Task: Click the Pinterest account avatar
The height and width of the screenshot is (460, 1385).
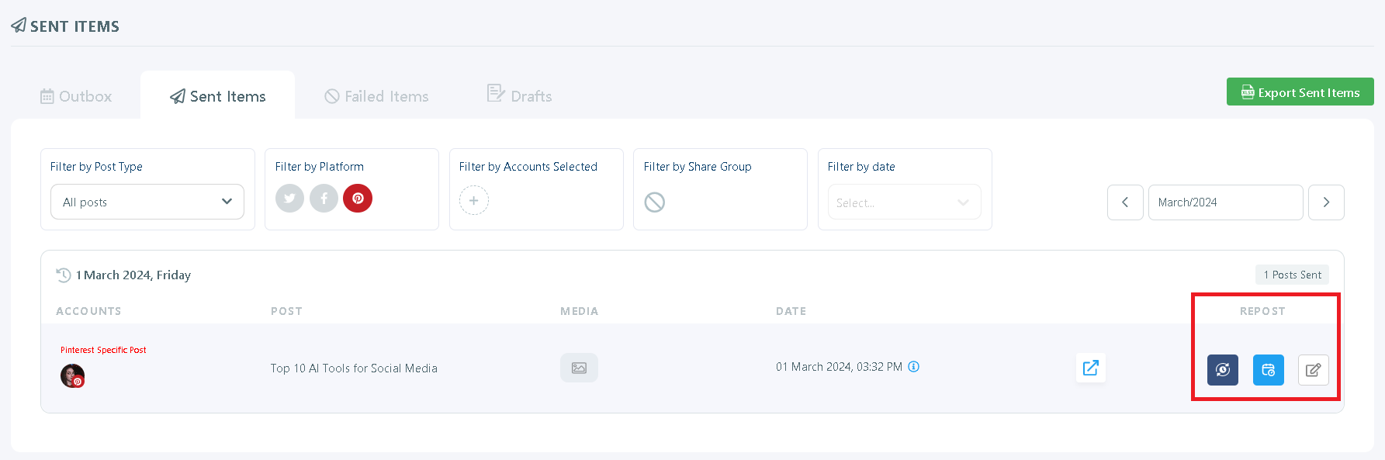Action: (x=72, y=375)
